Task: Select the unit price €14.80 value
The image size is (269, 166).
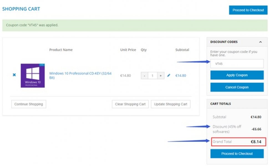Action: pyautogui.click(x=125, y=76)
